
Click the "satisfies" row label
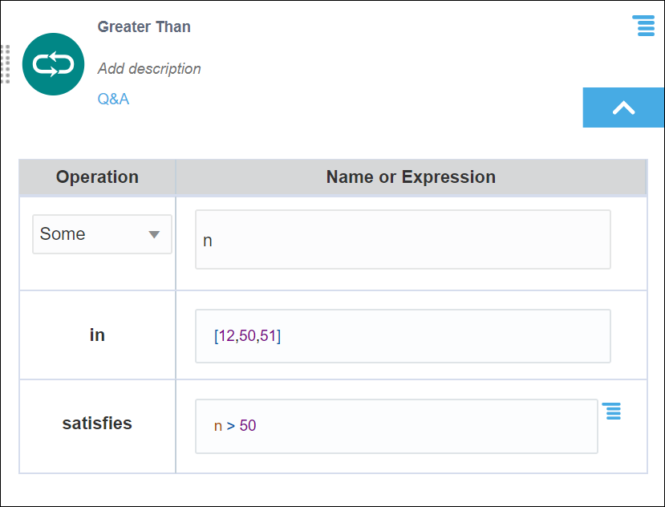[97, 424]
